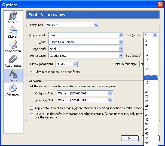Collapse the proportional size 16 dropdown
The image size is (165, 146).
click(151, 35)
